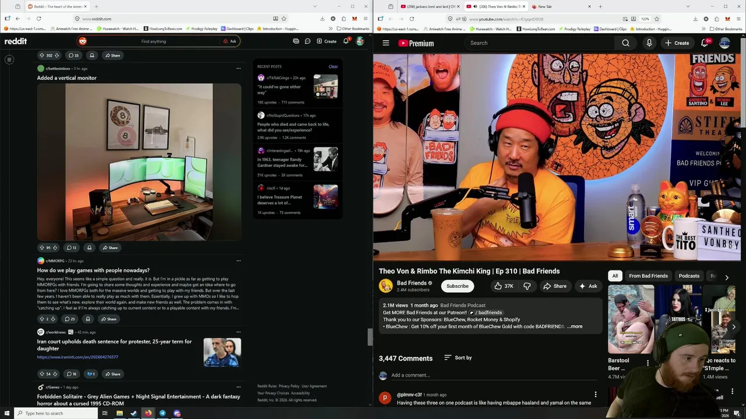Viewport: 746px width, 419px height.
Task: Start YouTube voice search microphone
Action: click(649, 43)
